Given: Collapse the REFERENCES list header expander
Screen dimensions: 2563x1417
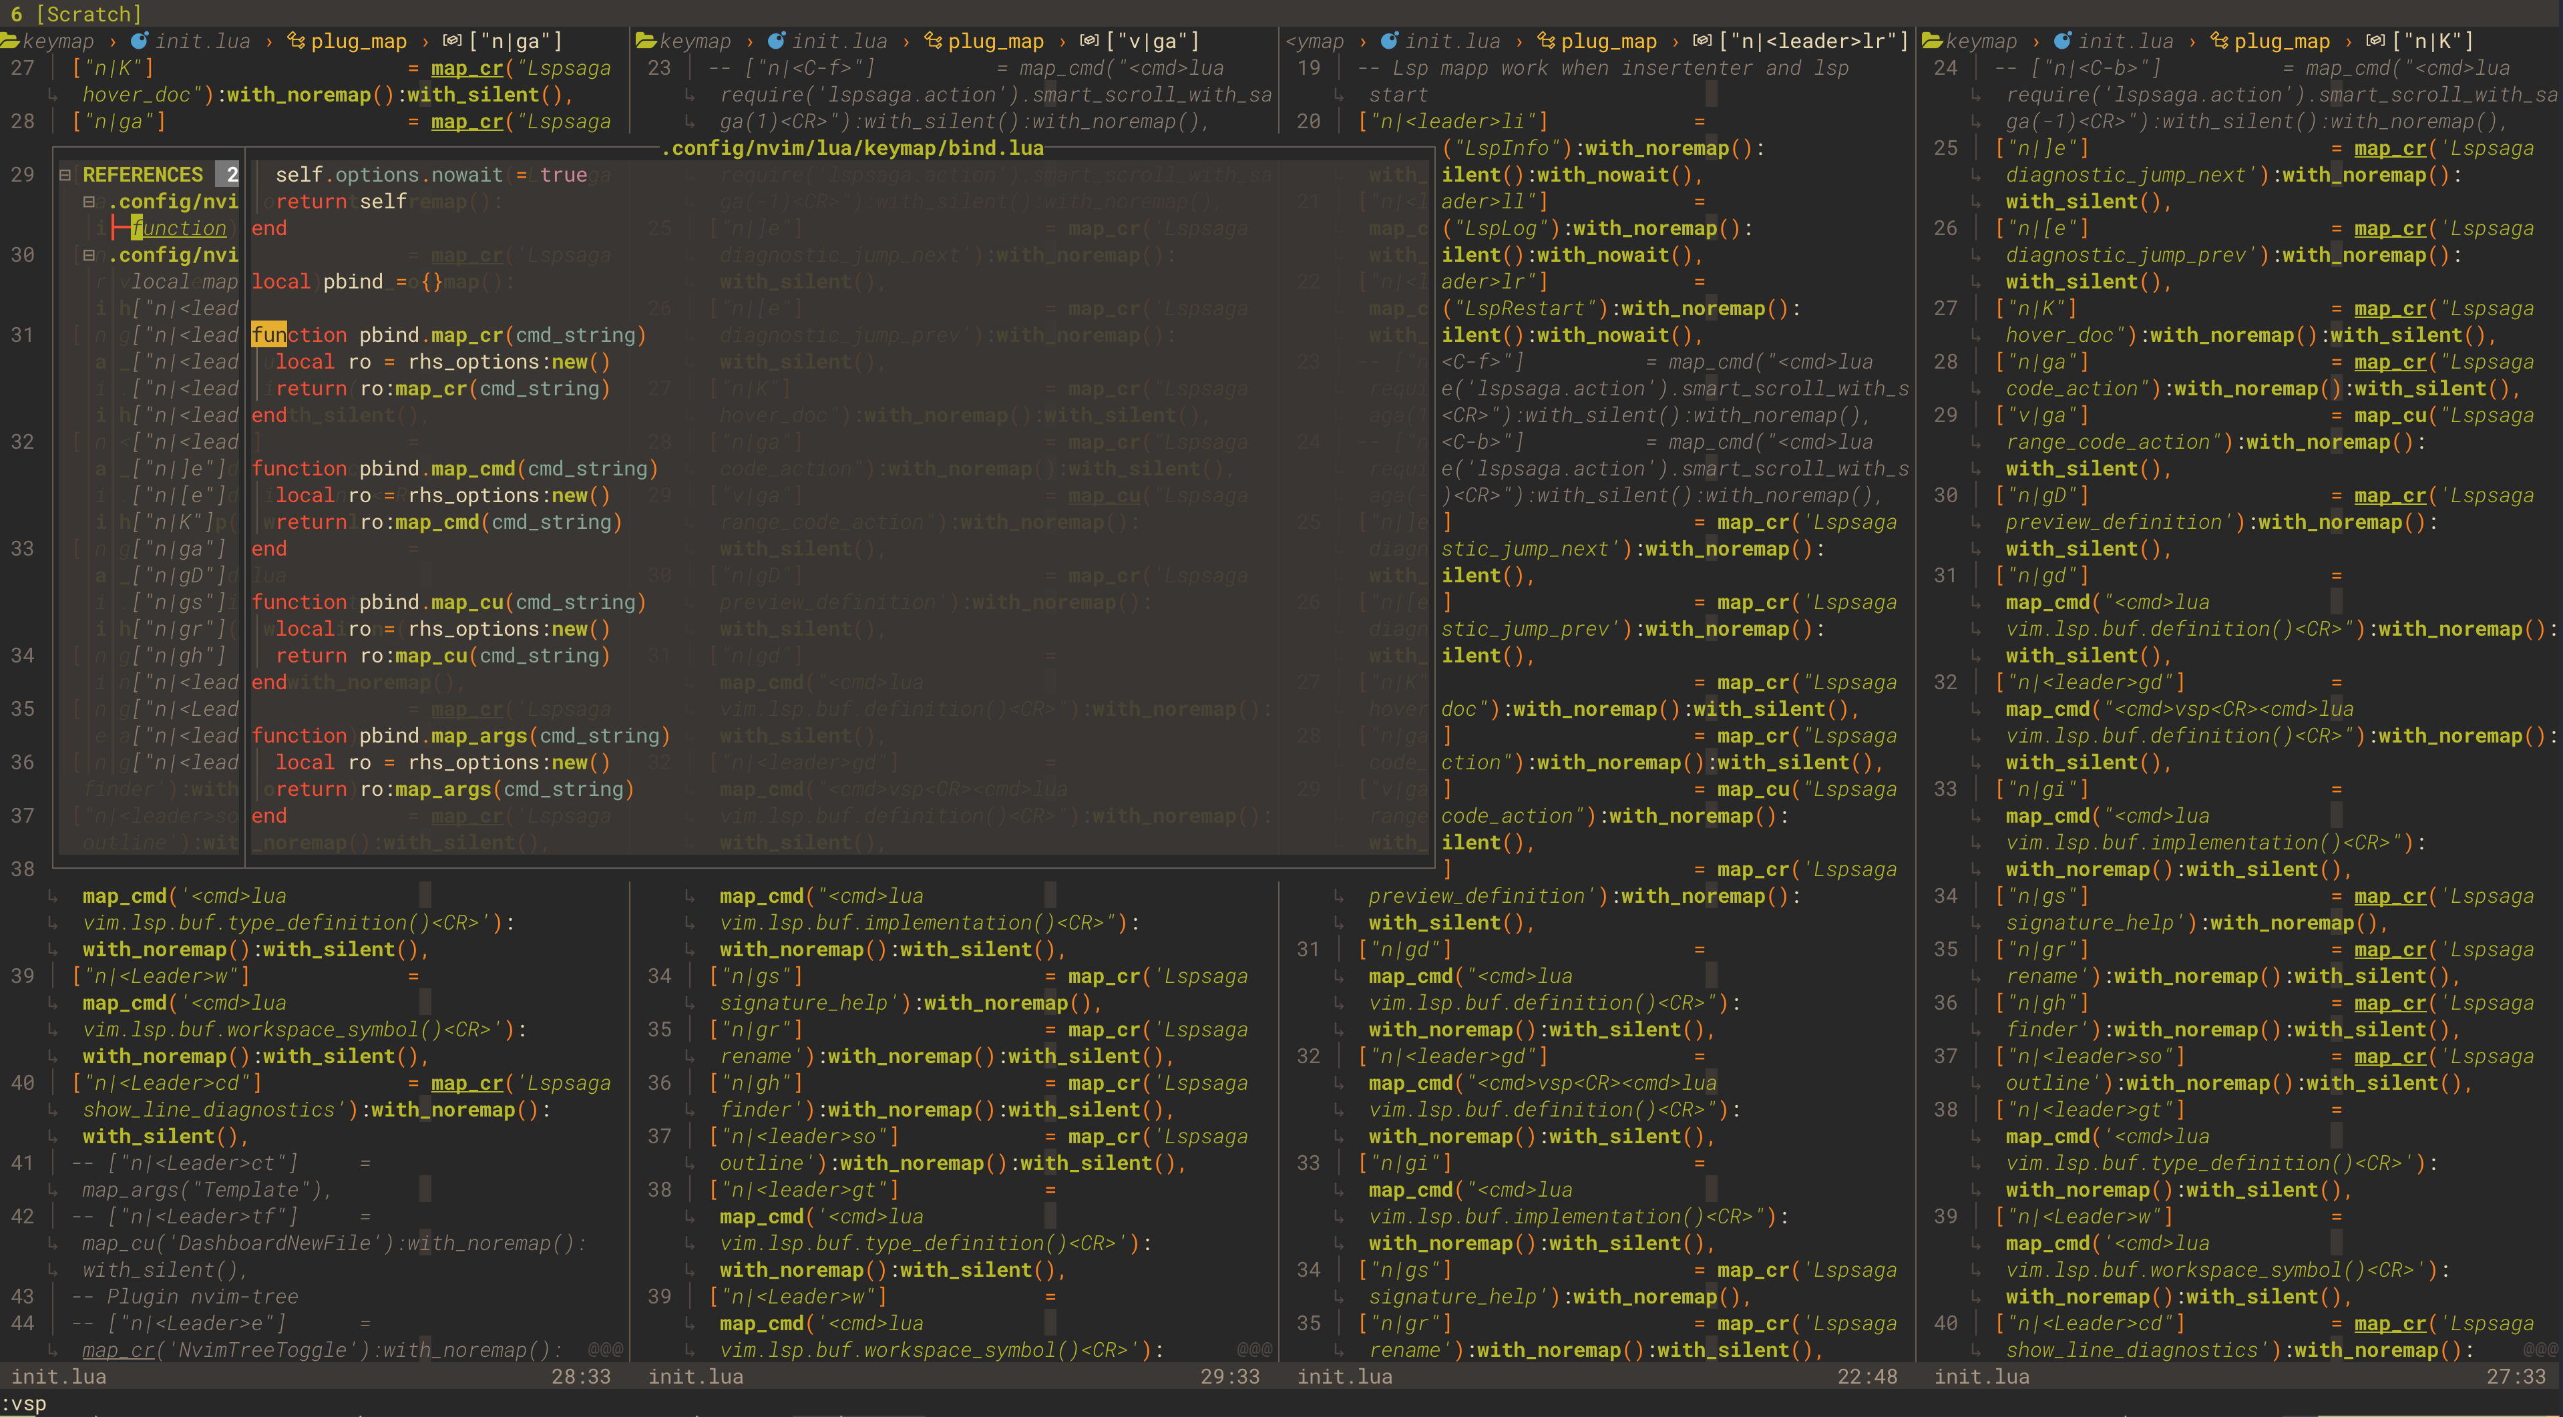Looking at the screenshot, I should point(65,174).
